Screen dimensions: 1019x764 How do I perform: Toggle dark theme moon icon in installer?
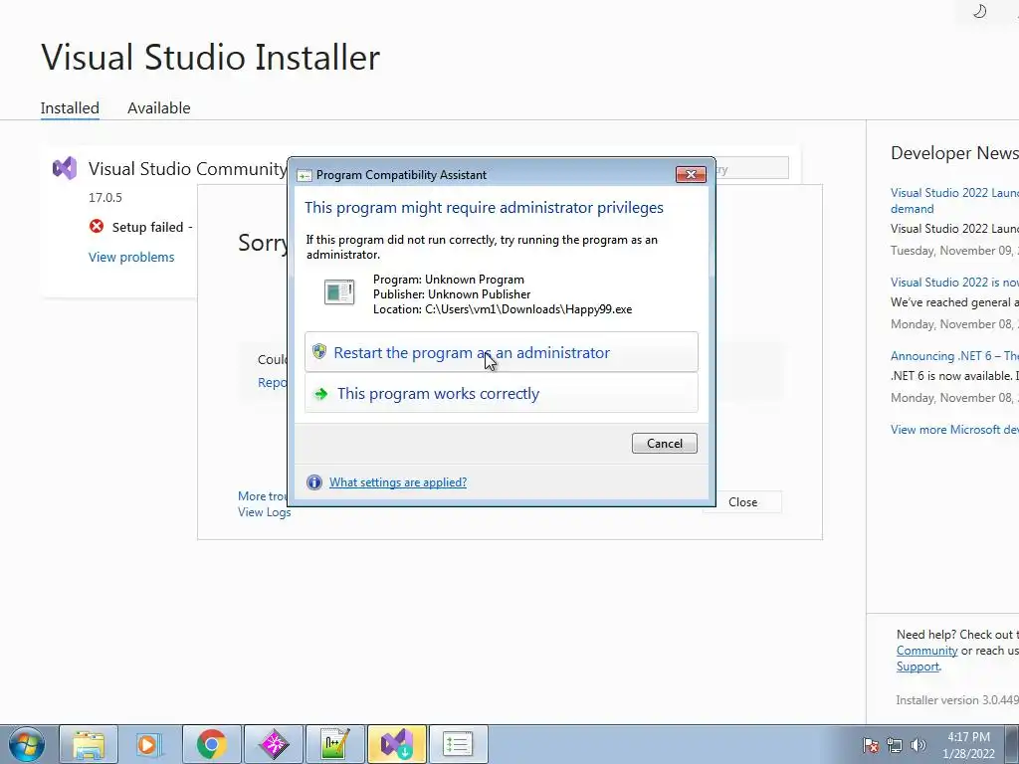tap(979, 11)
